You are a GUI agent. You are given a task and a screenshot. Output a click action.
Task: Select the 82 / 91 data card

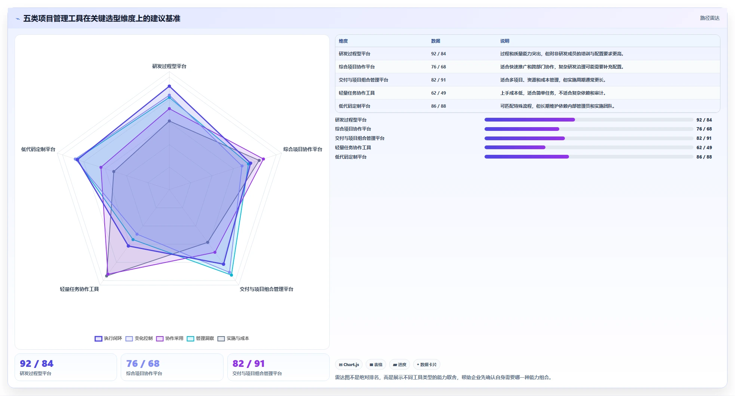point(278,367)
